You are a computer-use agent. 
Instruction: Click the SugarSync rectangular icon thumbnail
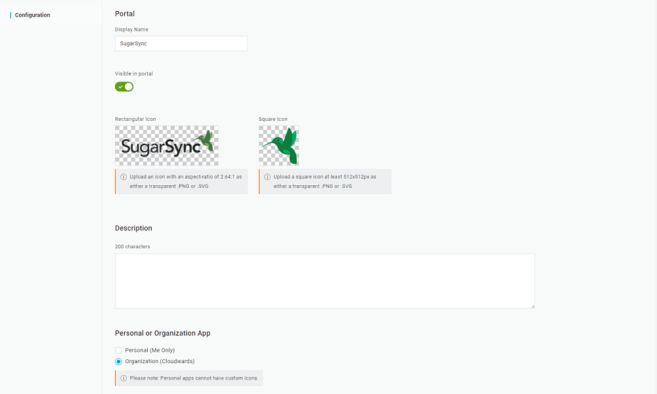(167, 146)
